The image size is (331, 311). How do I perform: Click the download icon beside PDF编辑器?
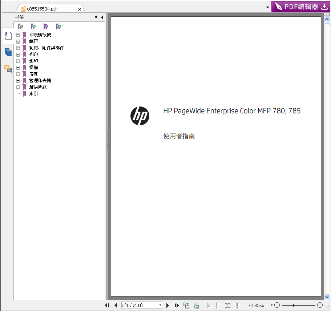(x=324, y=7)
